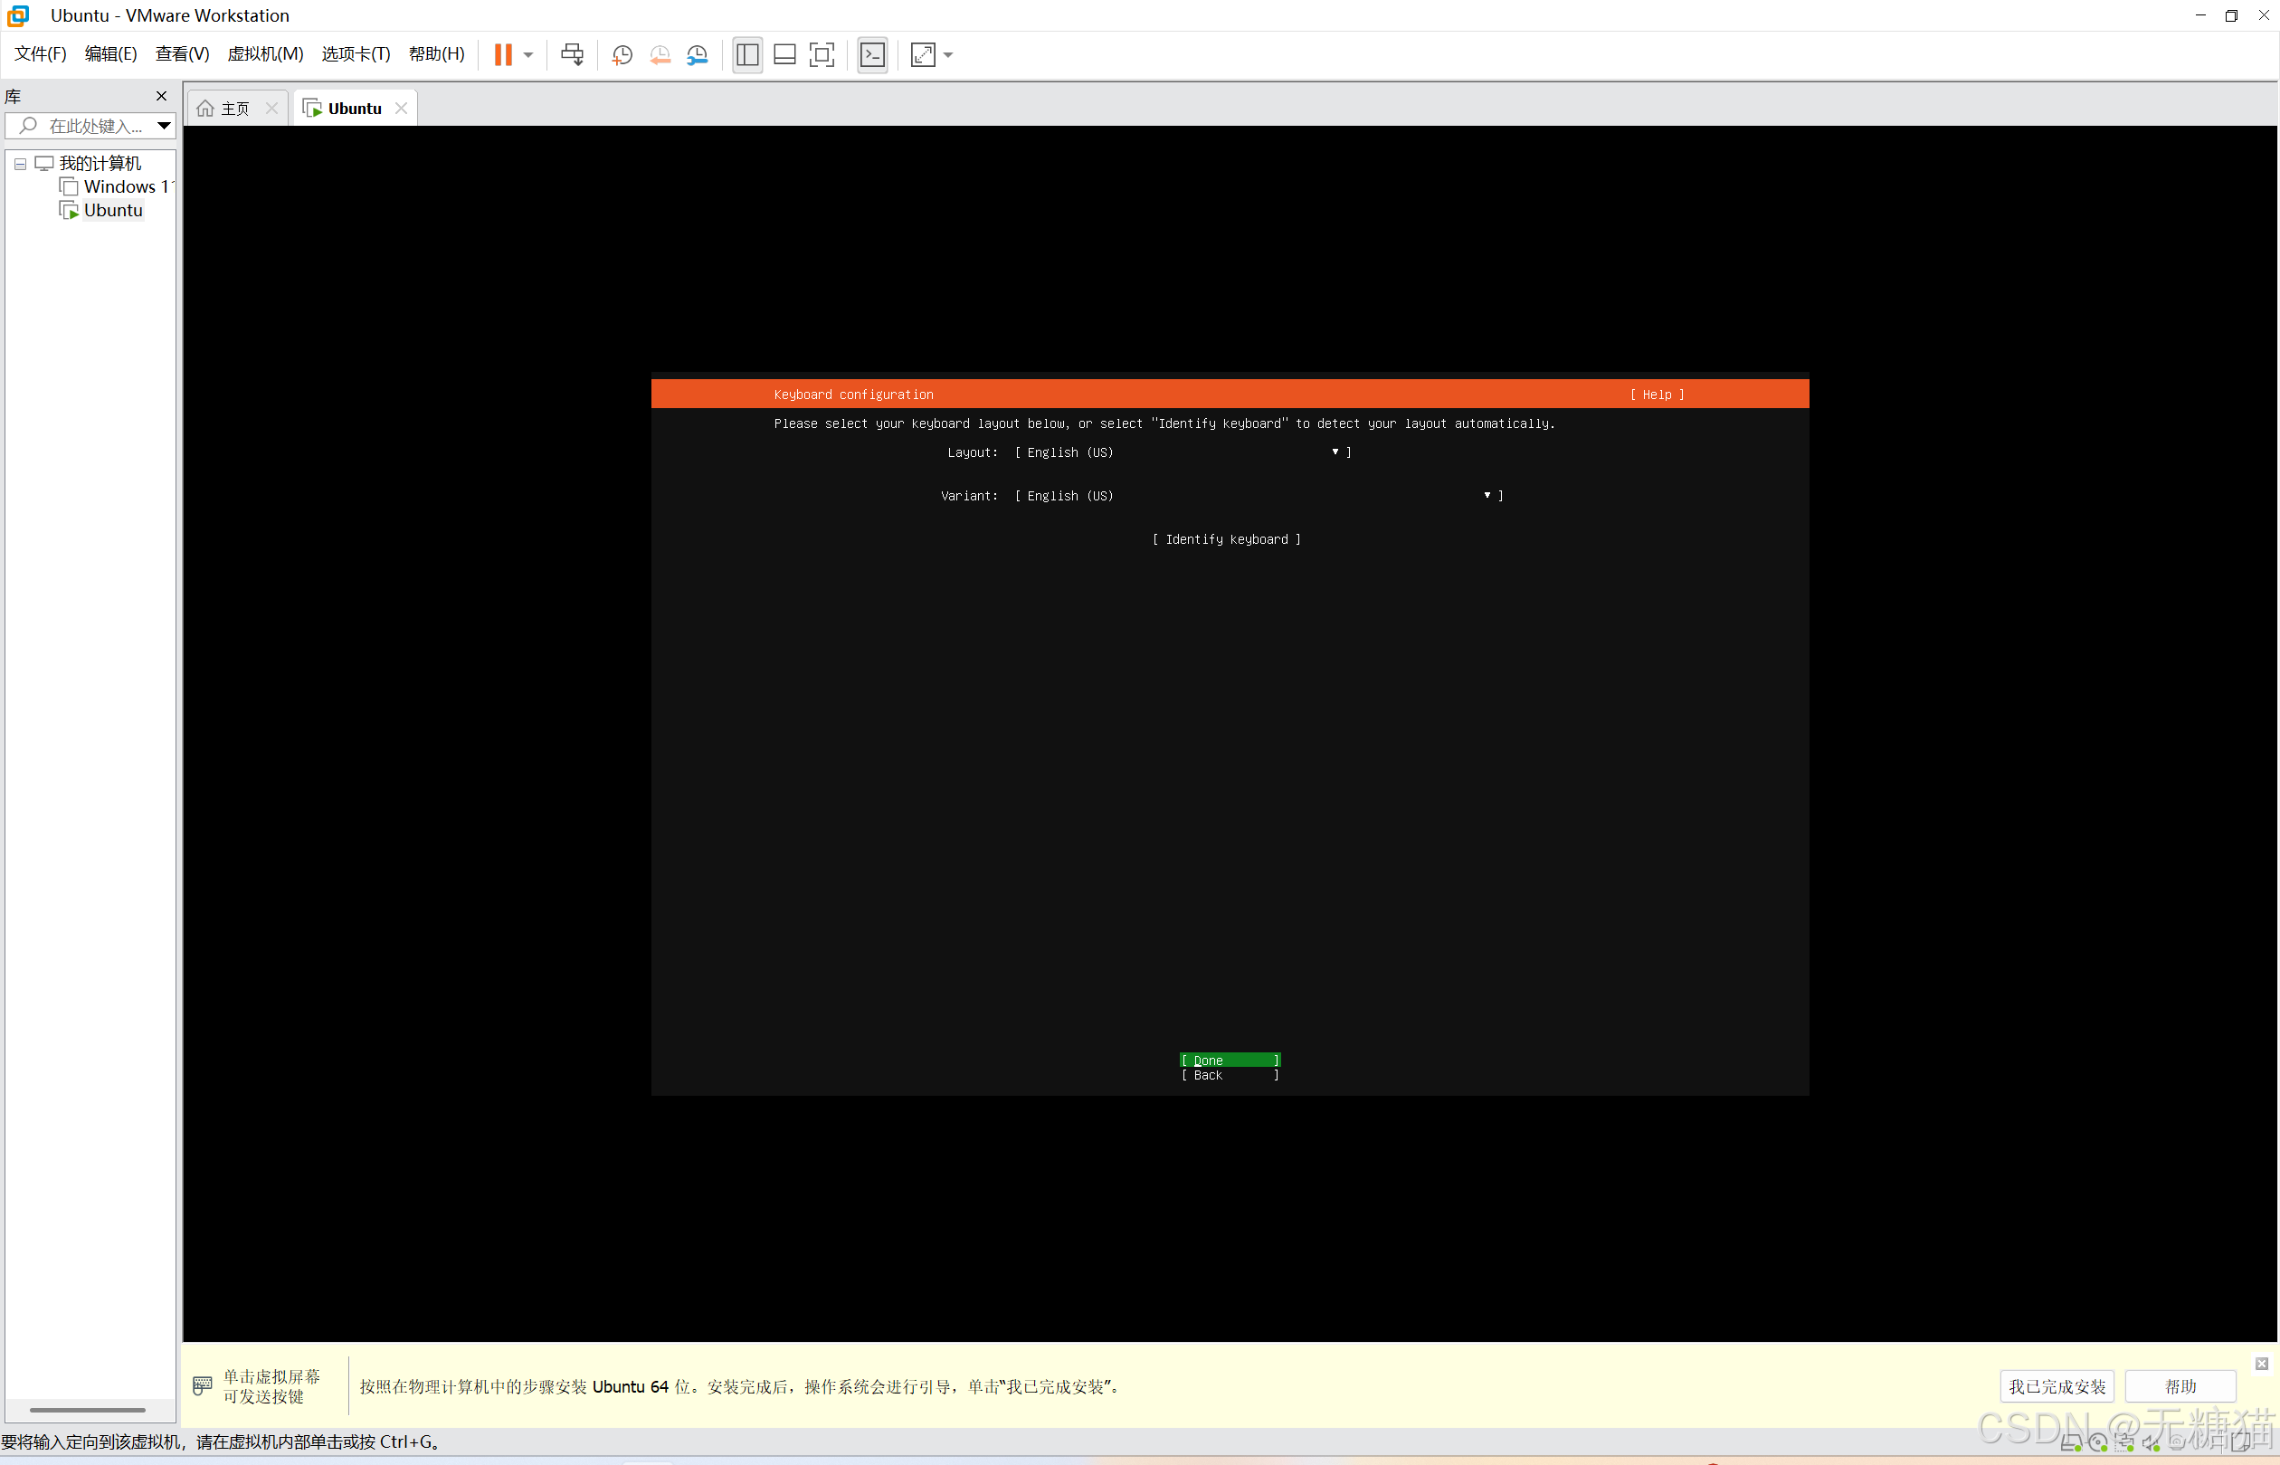Open the snapshot manager icon
2280x1465 pixels.
698,55
